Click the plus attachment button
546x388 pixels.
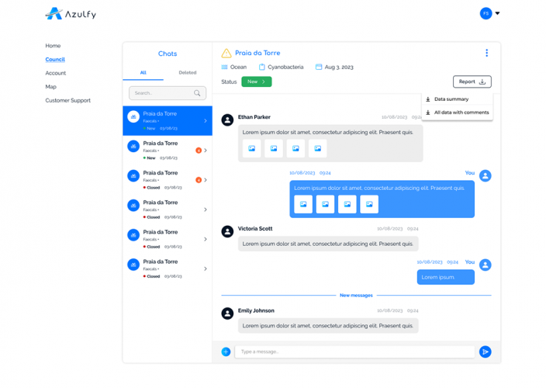point(226,352)
